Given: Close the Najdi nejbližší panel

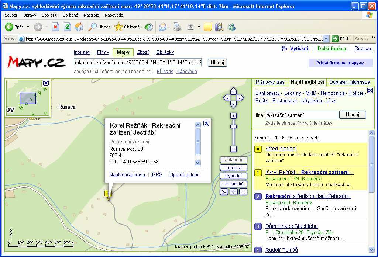Looking at the screenshot, I should click(370, 91).
